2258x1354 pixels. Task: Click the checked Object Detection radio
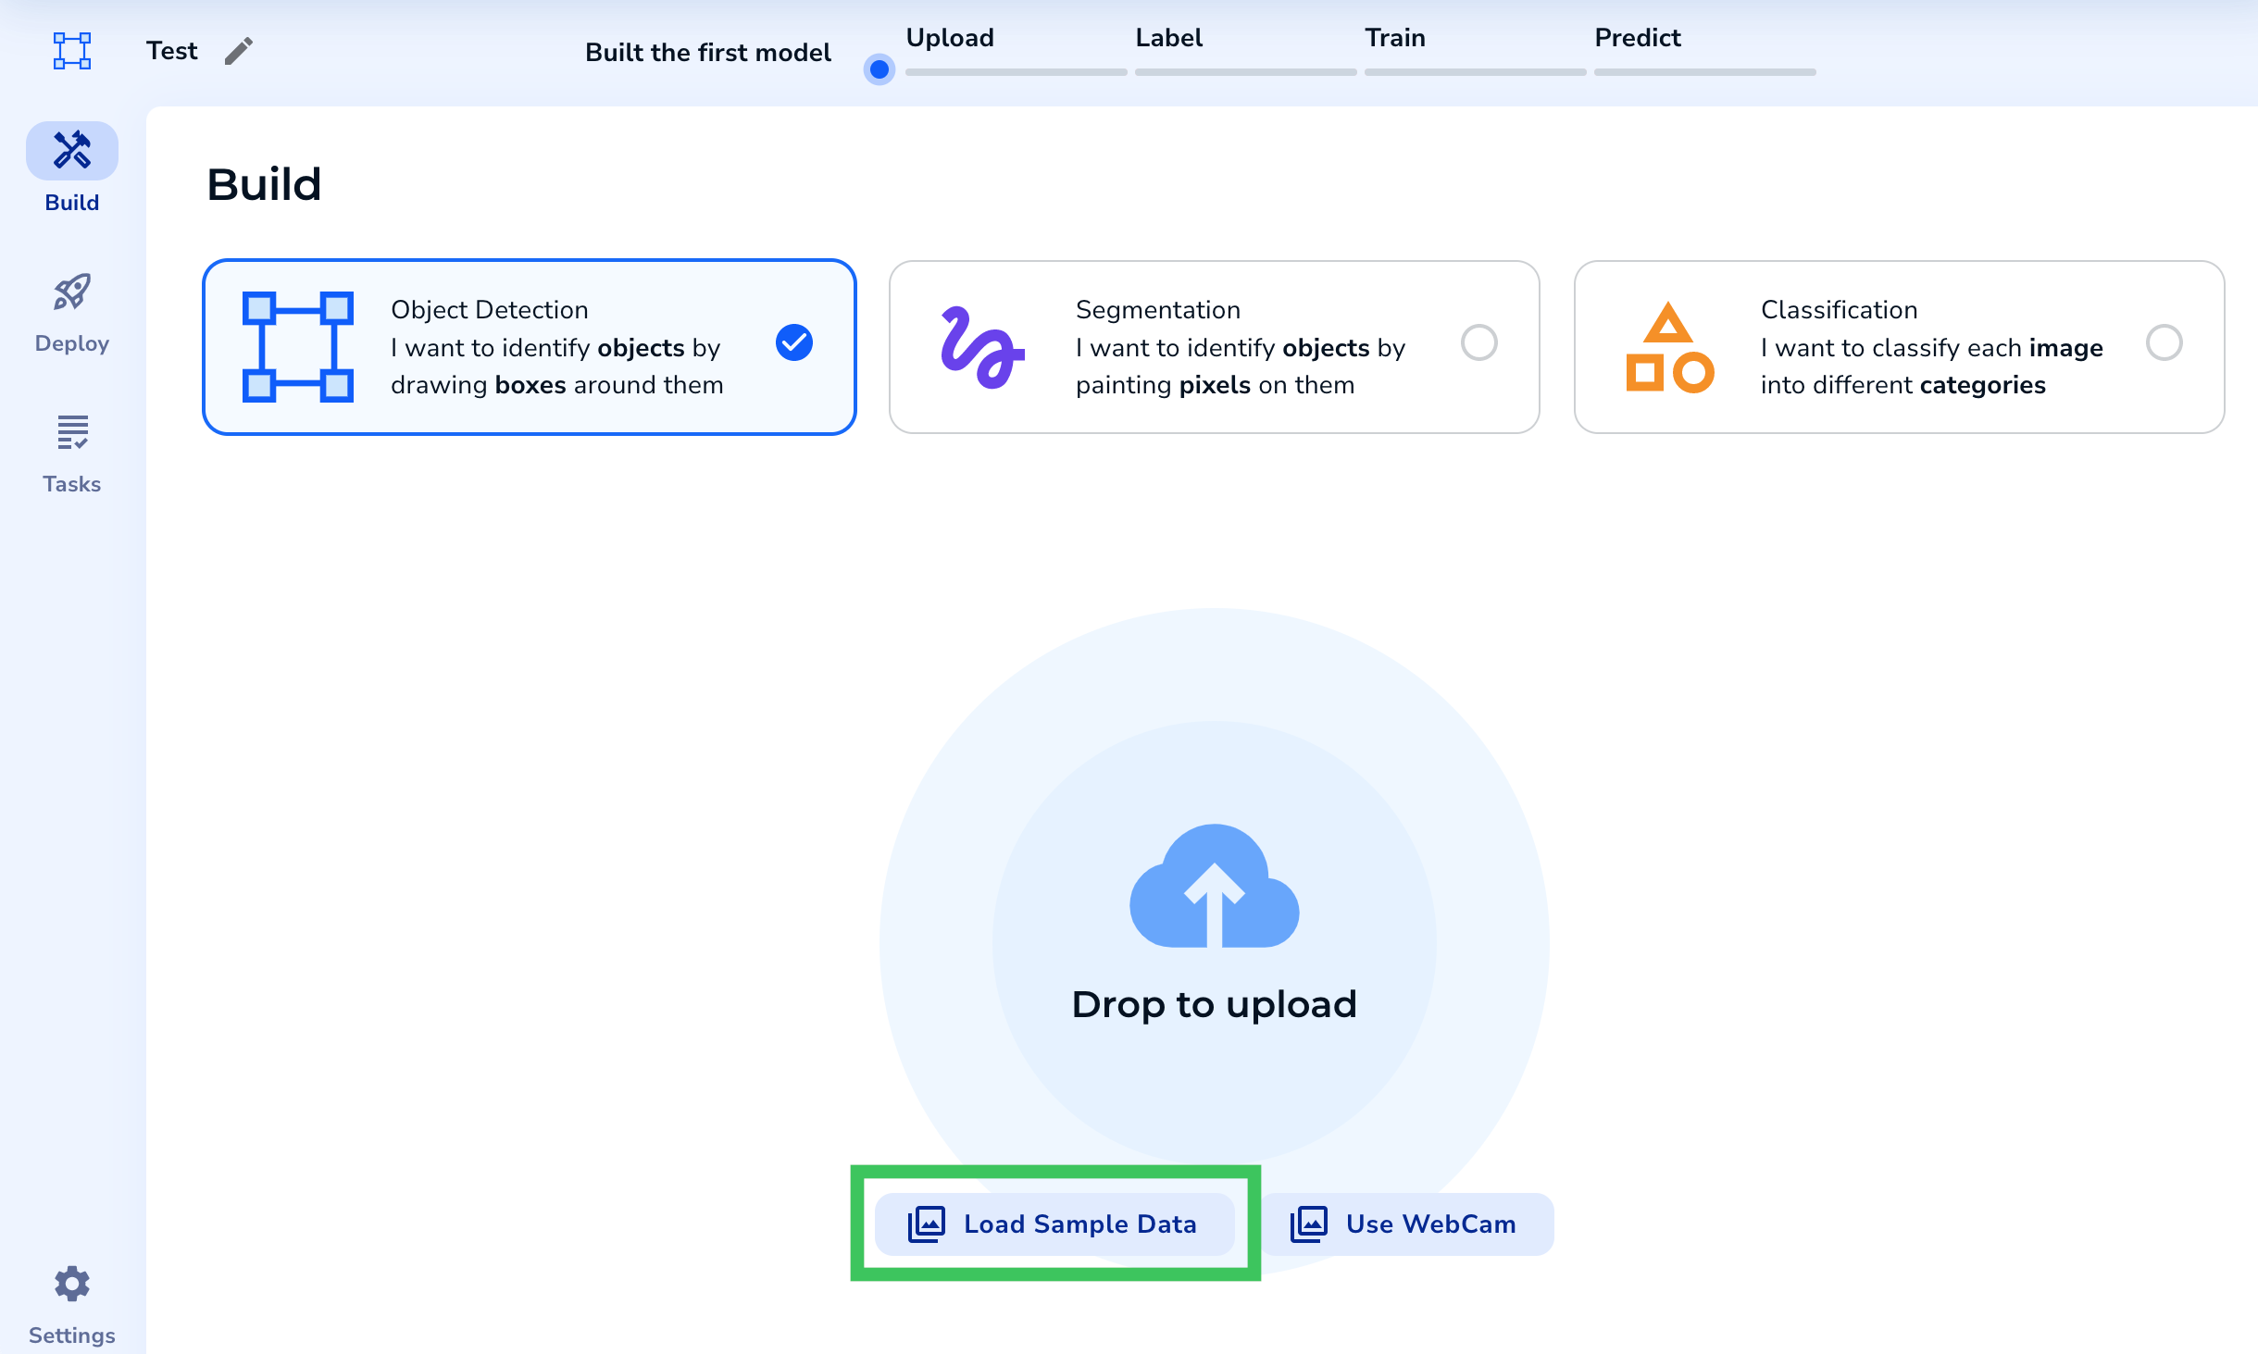pyautogui.click(x=794, y=342)
